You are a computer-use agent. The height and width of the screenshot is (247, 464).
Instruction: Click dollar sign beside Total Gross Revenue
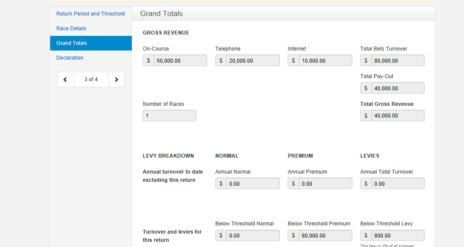point(366,116)
